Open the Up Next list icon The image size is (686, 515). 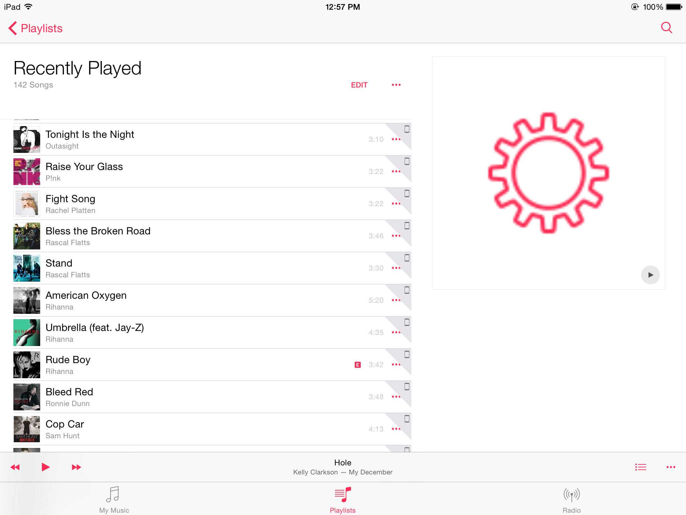point(640,467)
